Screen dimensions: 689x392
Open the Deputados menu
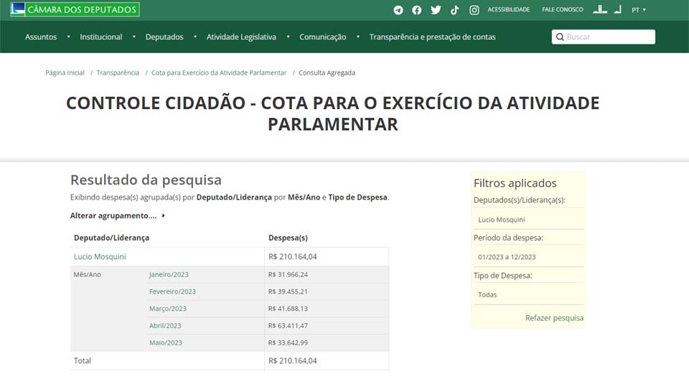(164, 37)
